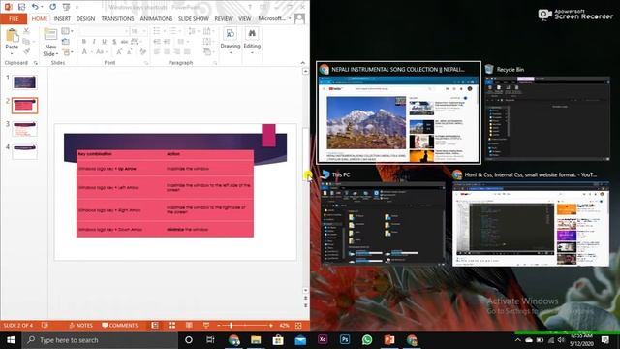This screenshot has width=620, height=349.
Task: Switch to the INSERT tab
Action: 62,18
